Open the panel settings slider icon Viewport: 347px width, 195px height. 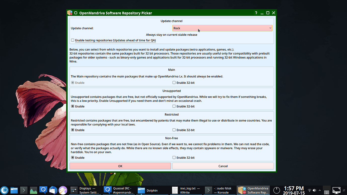click(344, 190)
